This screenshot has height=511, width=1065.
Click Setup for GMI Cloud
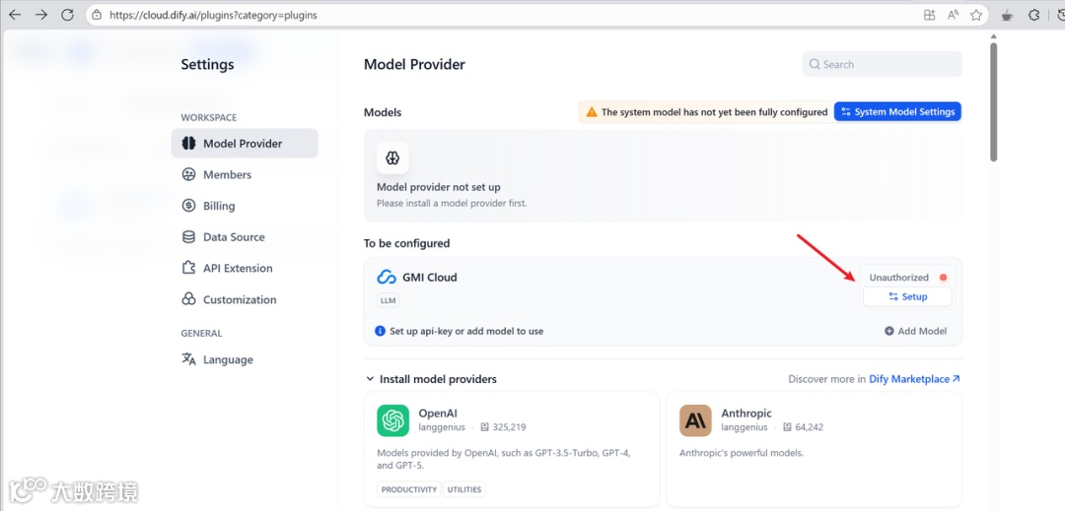pyautogui.click(x=907, y=296)
